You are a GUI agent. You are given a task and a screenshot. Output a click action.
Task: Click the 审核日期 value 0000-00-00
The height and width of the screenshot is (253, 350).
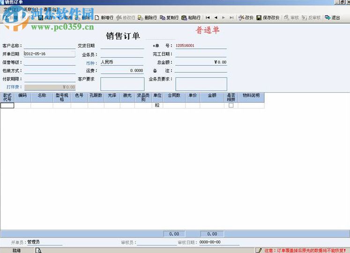pyautogui.click(x=210, y=242)
